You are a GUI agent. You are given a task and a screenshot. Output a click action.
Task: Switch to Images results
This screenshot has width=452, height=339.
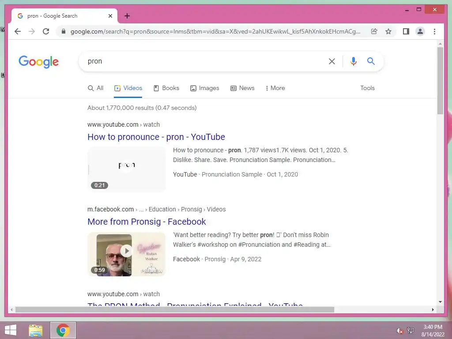tap(205, 88)
